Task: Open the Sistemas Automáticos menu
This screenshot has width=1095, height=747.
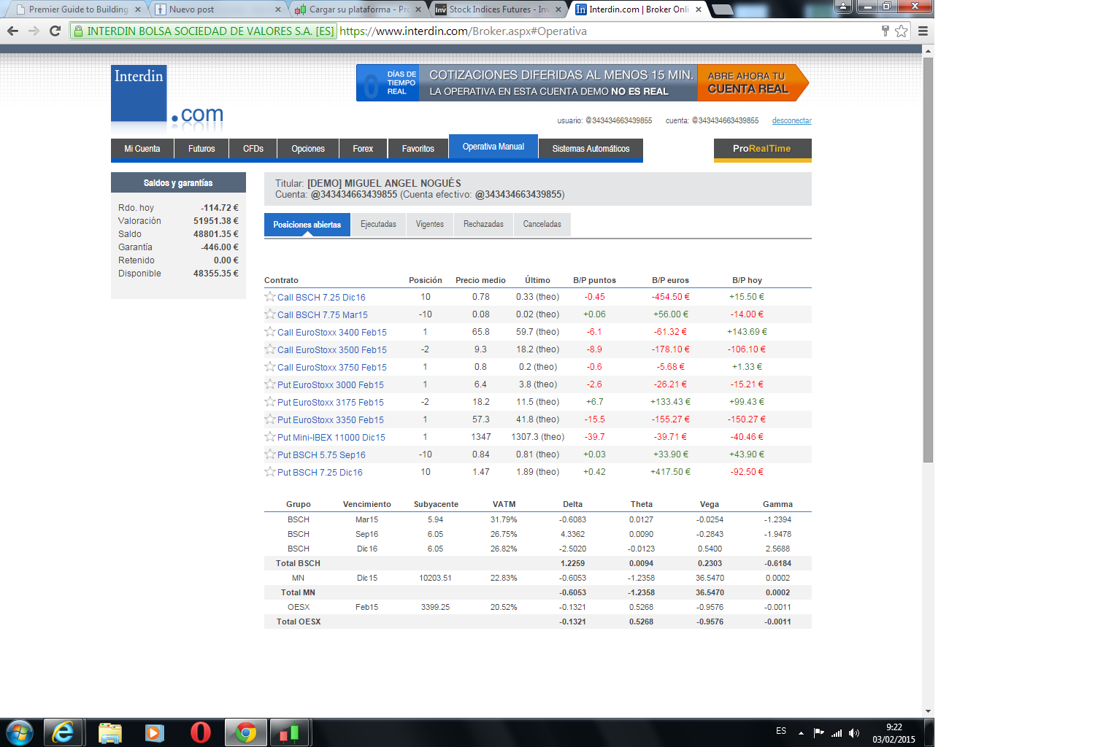Action: pos(591,149)
